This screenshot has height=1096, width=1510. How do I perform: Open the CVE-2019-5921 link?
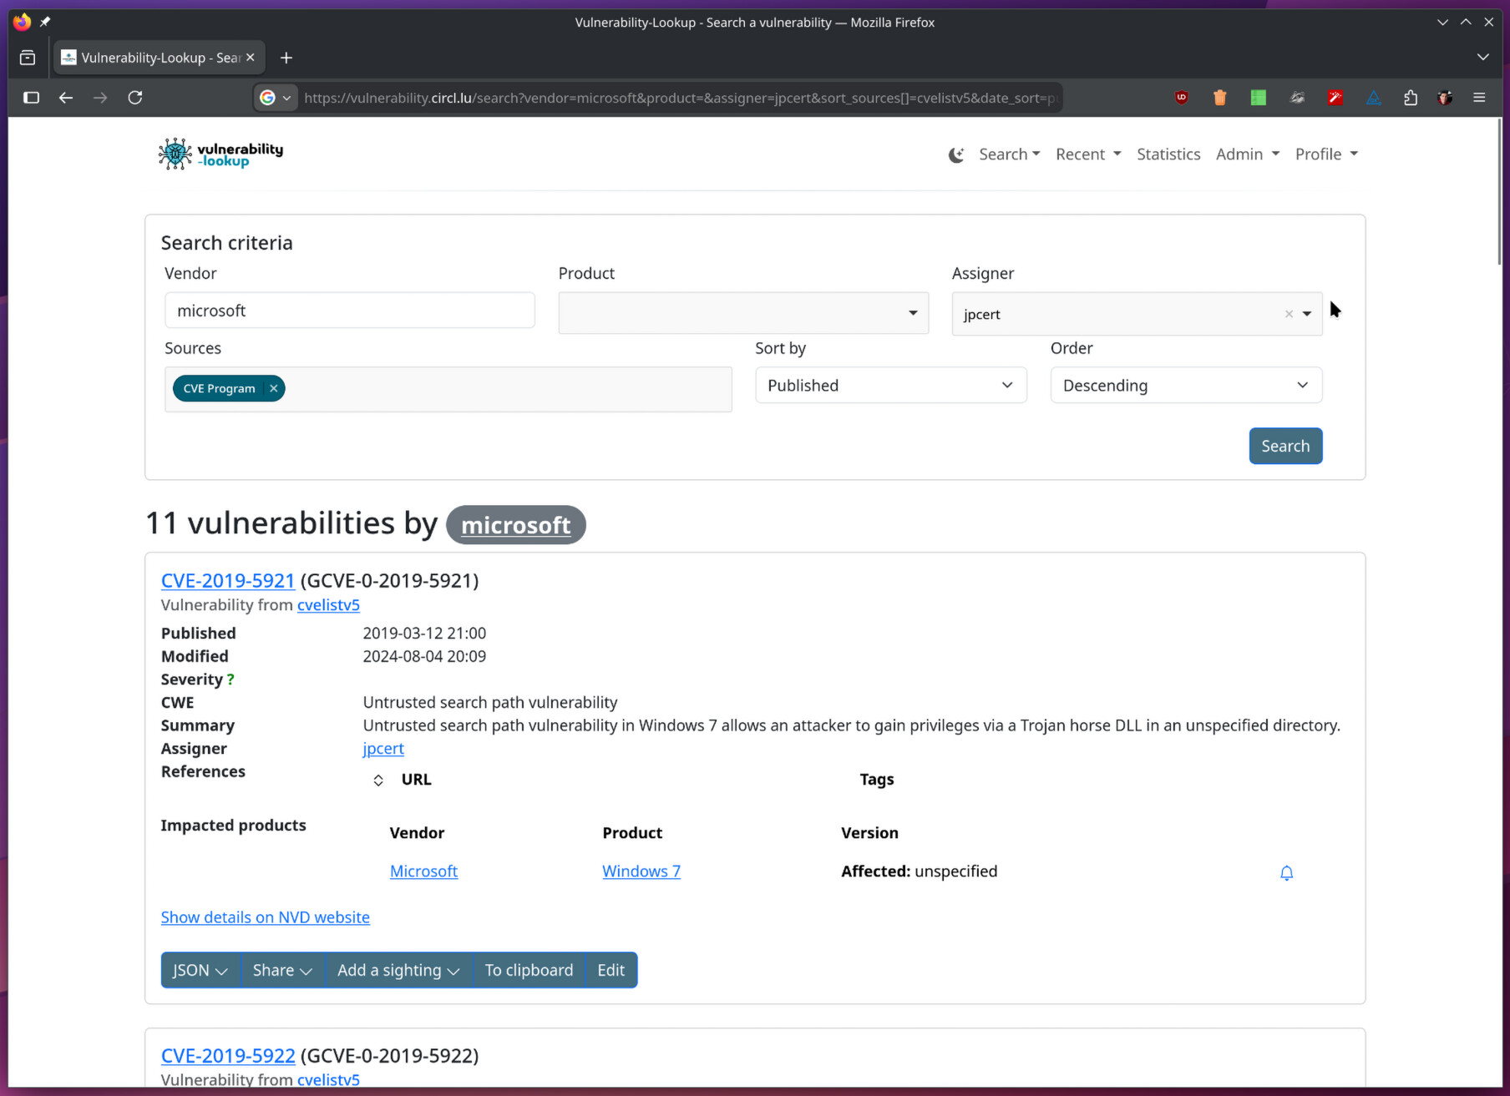(x=228, y=580)
